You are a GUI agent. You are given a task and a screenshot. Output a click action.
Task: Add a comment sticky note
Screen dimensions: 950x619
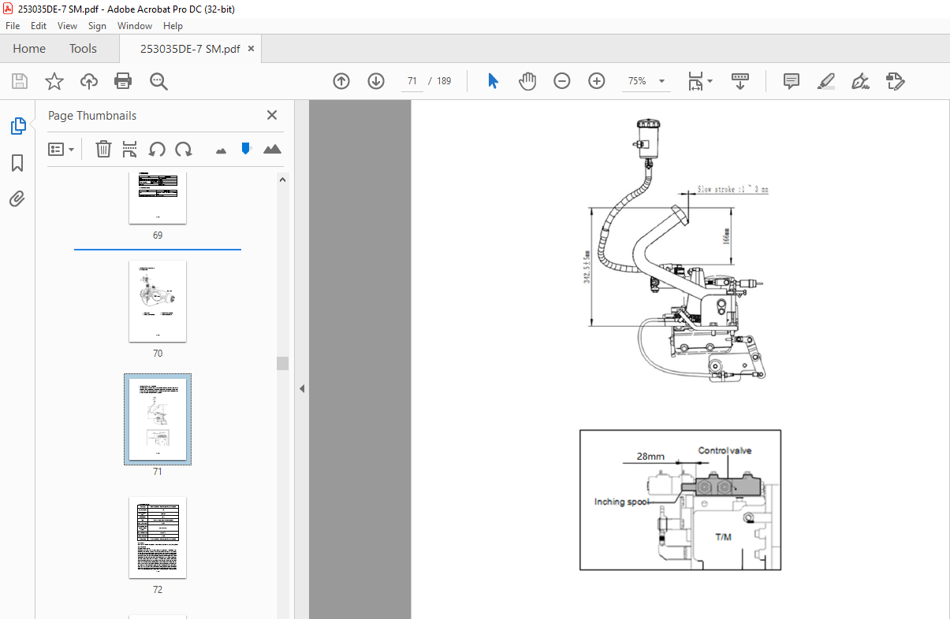coord(792,81)
